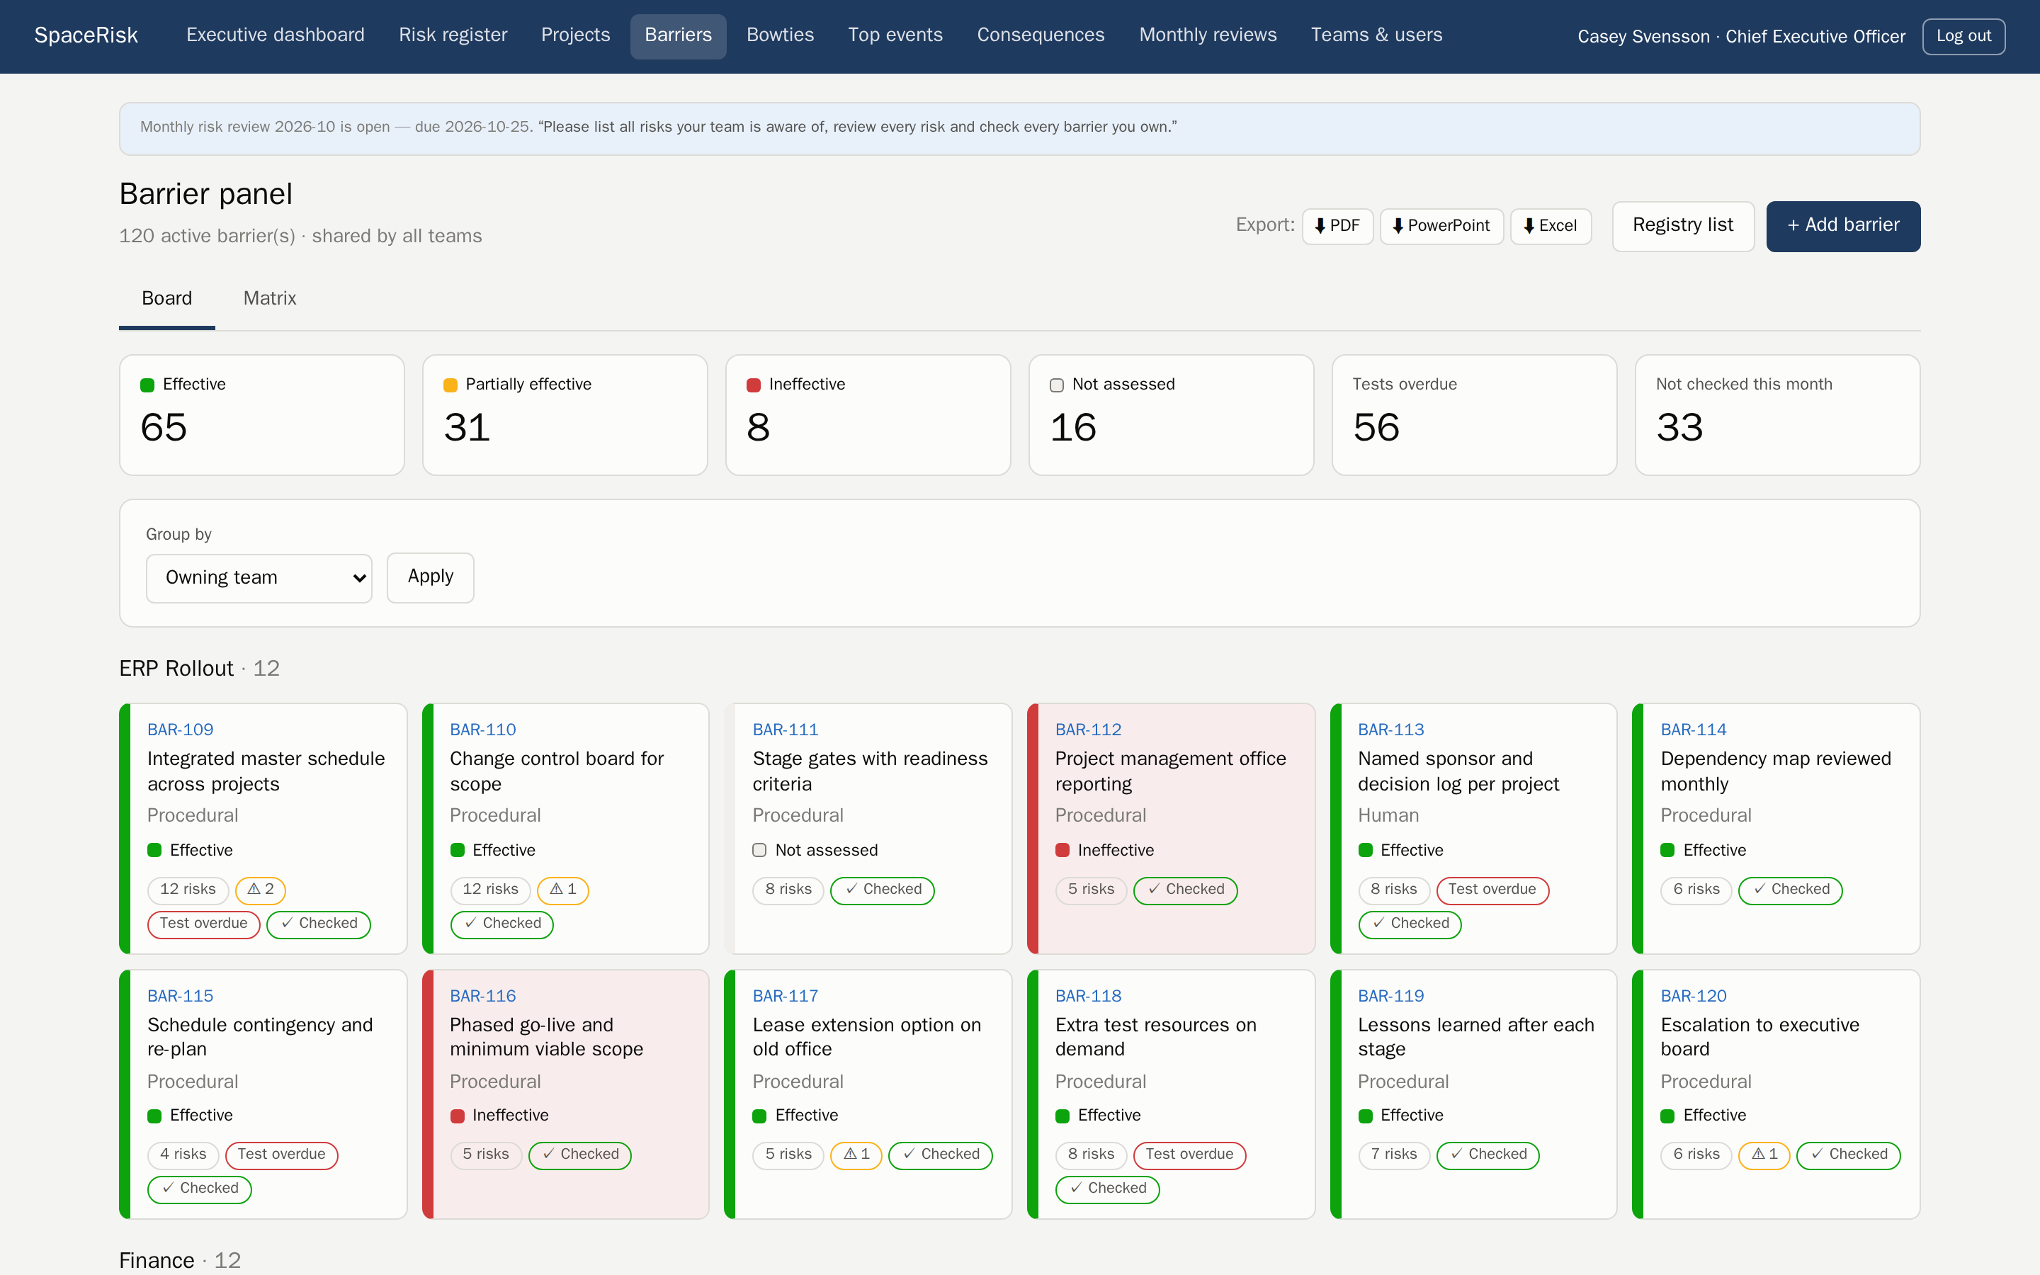Open the Partially effective summary card
The height and width of the screenshot is (1275, 2040).
point(565,415)
